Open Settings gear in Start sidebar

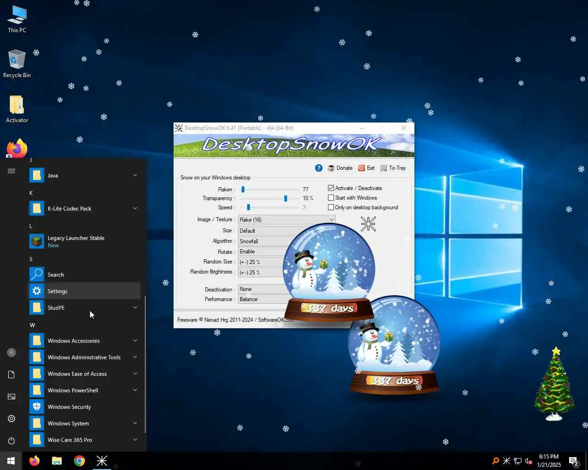click(x=11, y=419)
